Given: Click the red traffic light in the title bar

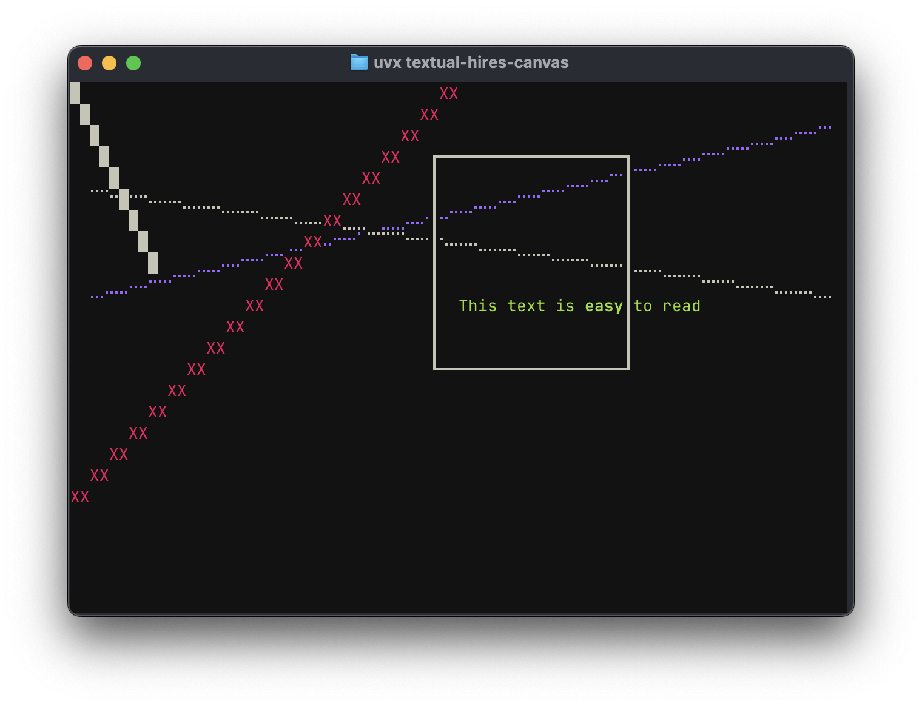Looking at the screenshot, I should 85,62.
